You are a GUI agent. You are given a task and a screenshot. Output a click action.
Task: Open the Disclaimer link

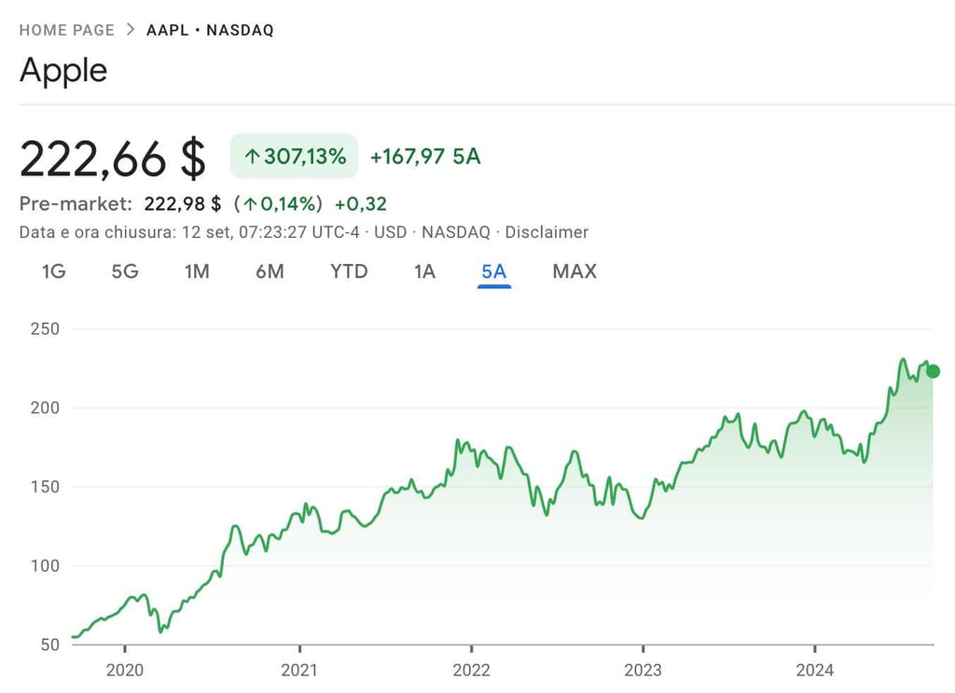click(547, 232)
